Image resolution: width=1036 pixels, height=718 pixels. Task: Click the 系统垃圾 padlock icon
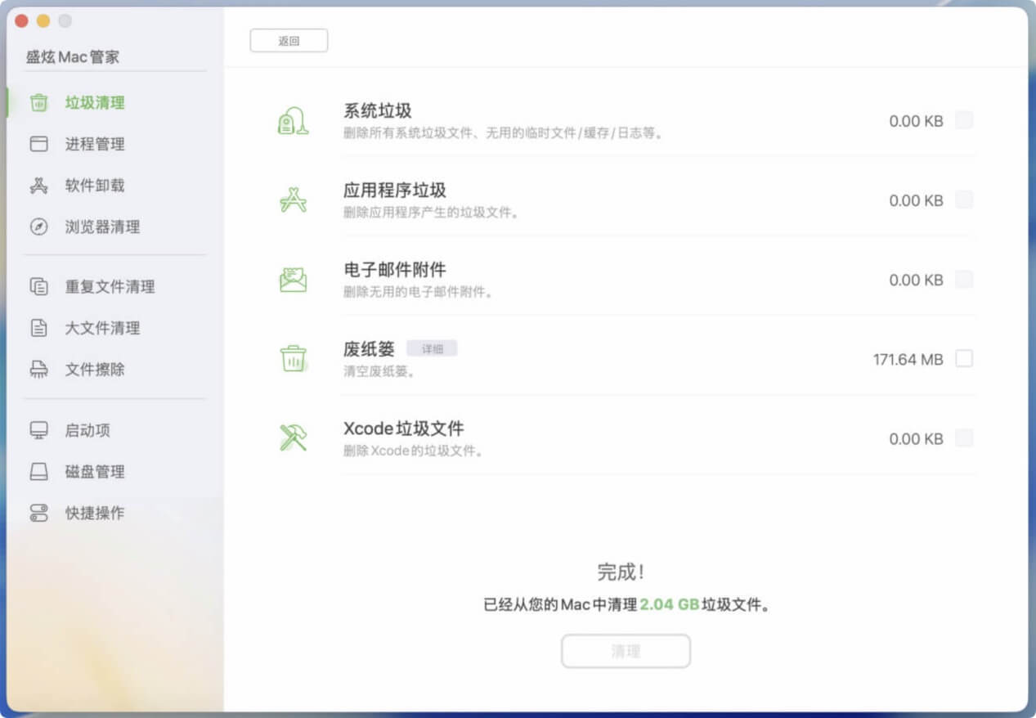(x=294, y=120)
